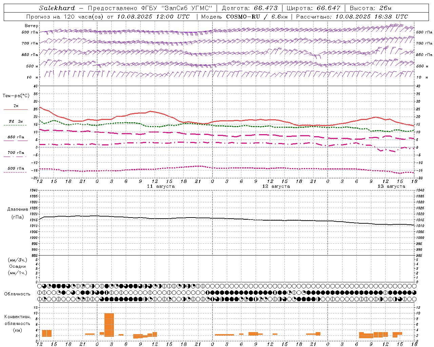Click the red 2м temperature legend line
The height and width of the screenshot is (347, 434).
[x=16, y=109]
